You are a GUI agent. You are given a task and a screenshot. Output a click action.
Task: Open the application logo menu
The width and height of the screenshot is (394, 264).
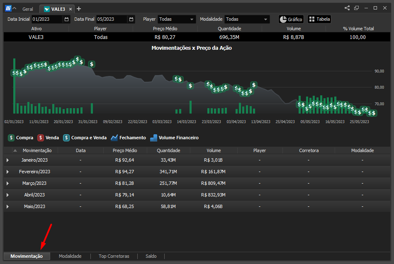[x=8, y=9]
